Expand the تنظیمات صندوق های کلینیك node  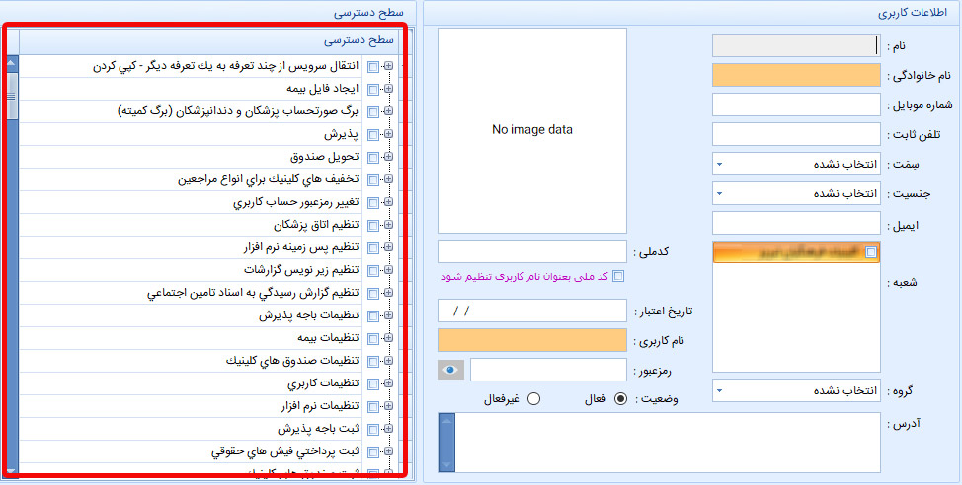pos(388,361)
